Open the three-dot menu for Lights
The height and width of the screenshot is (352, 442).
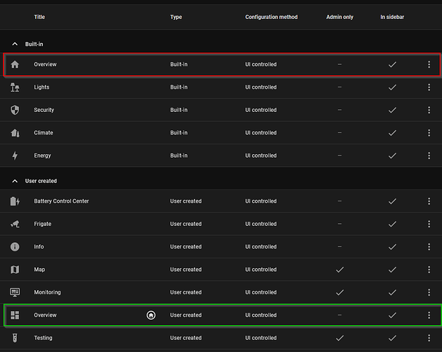pos(429,87)
